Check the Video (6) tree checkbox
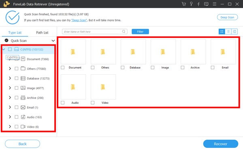 pyautogui.click(x=16, y=127)
